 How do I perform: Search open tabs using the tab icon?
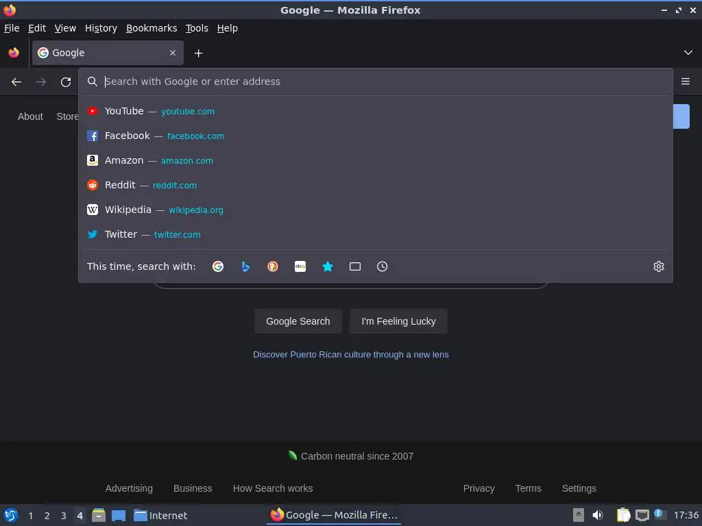click(x=355, y=266)
